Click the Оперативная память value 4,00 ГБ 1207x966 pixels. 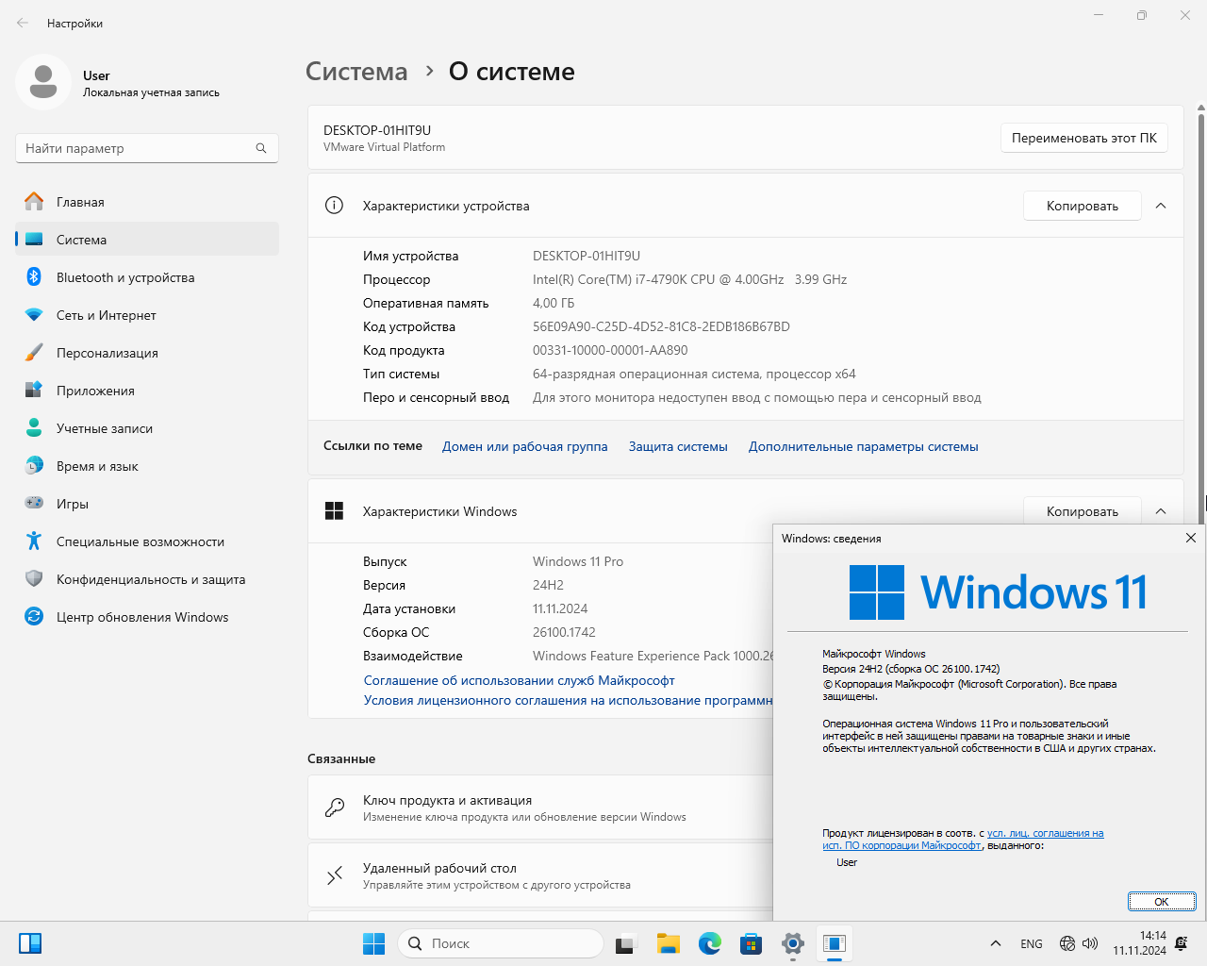[554, 303]
